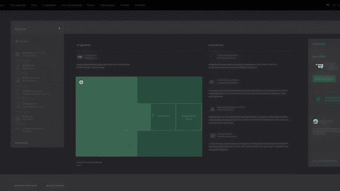The height and width of the screenshot is (191, 340).
Task: Click the round white icon on the green image
Action: tap(81, 82)
